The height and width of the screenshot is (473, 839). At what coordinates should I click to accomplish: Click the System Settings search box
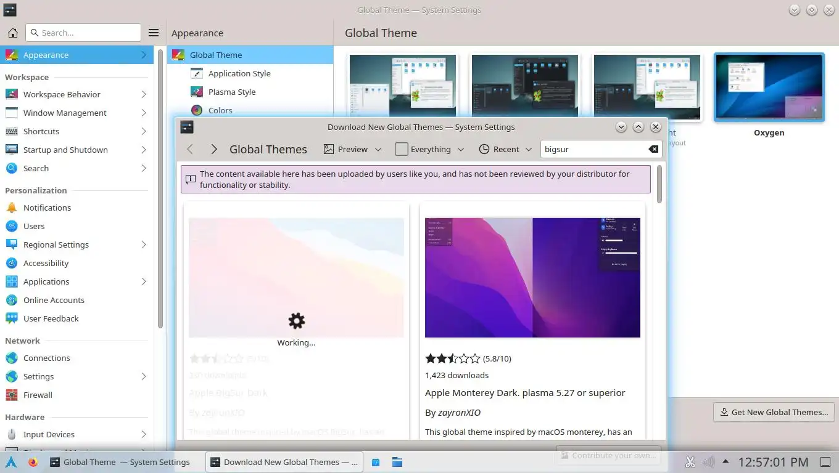pyautogui.click(x=83, y=33)
